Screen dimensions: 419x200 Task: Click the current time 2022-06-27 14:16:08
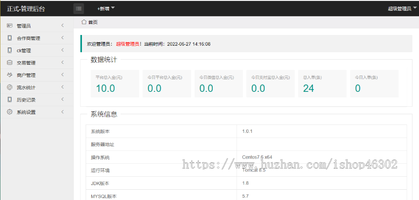[x=189, y=44]
